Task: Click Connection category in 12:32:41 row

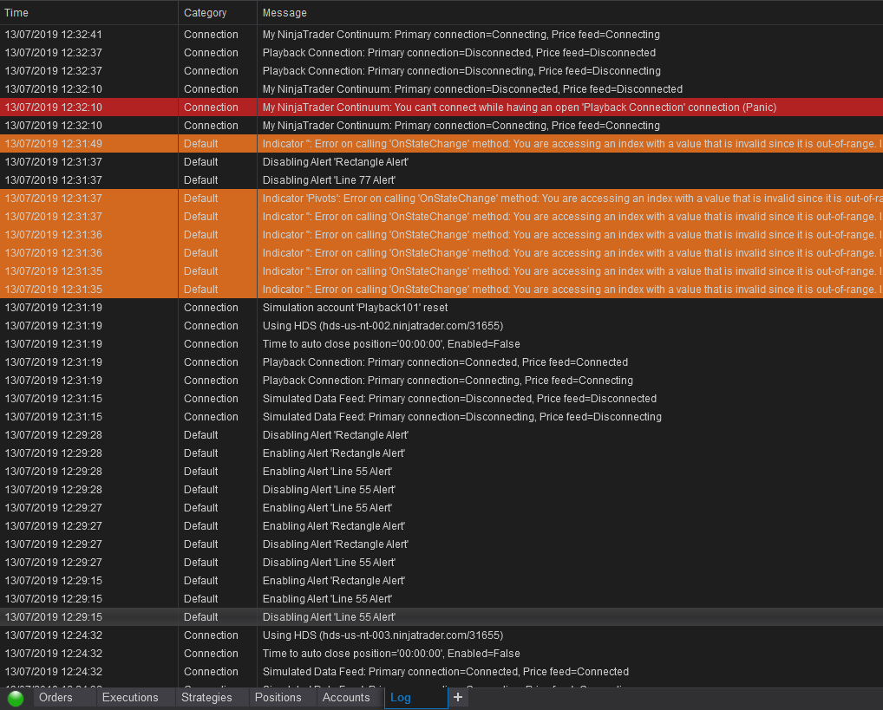Action: 211,35
